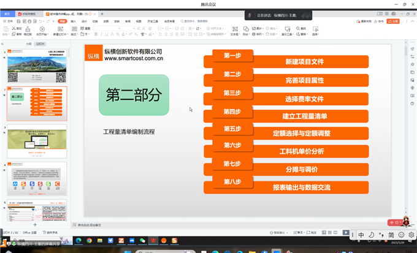417x253 pixels.
Task: Open WeChat icon in the taskbar
Action: 142,241
